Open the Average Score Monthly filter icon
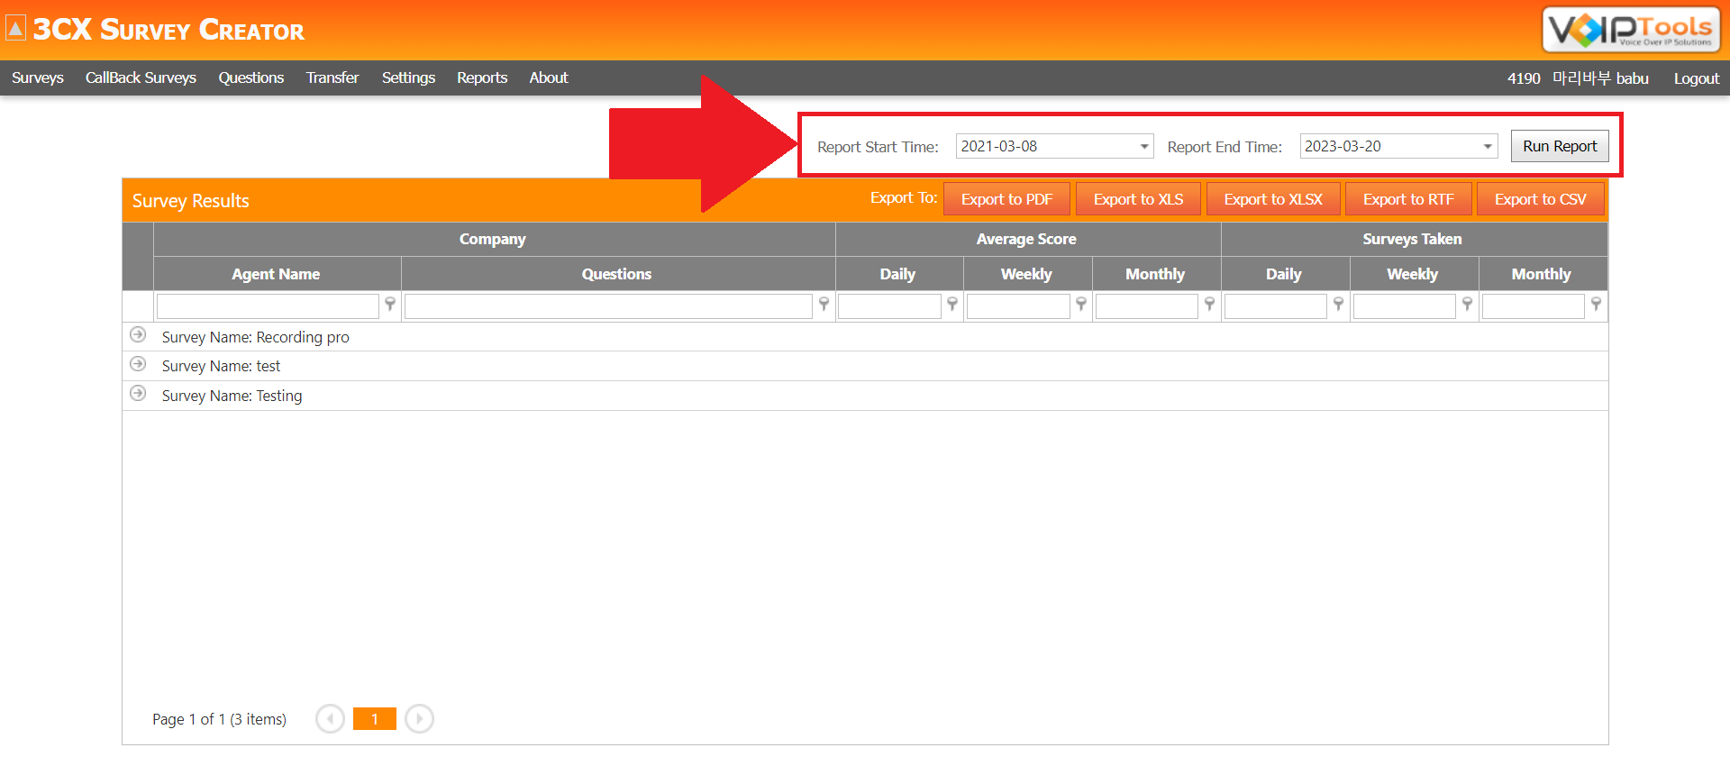 (1209, 305)
